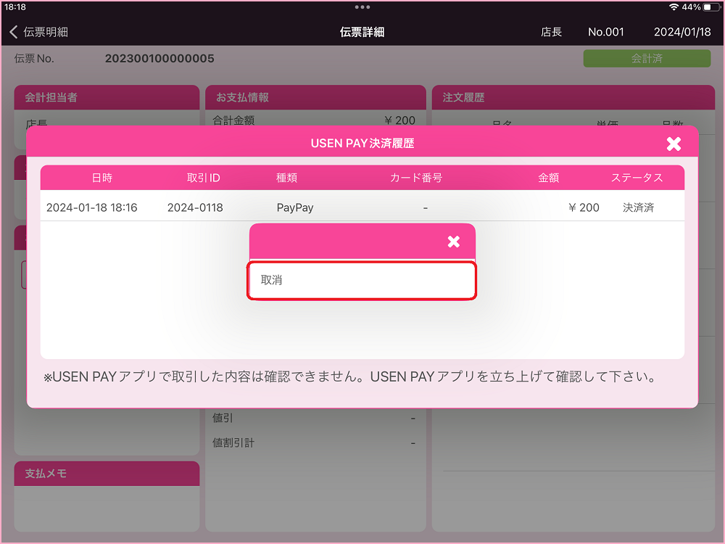Screen dimensions: 725x544
Task: Click the ステータス column header
Action: coord(637,178)
